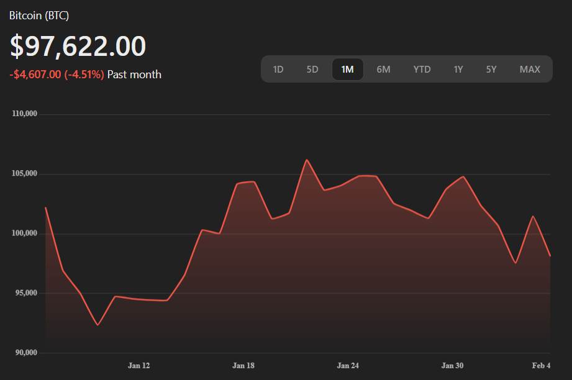Click the Bitcoin (BTC) title

pyautogui.click(x=39, y=16)
